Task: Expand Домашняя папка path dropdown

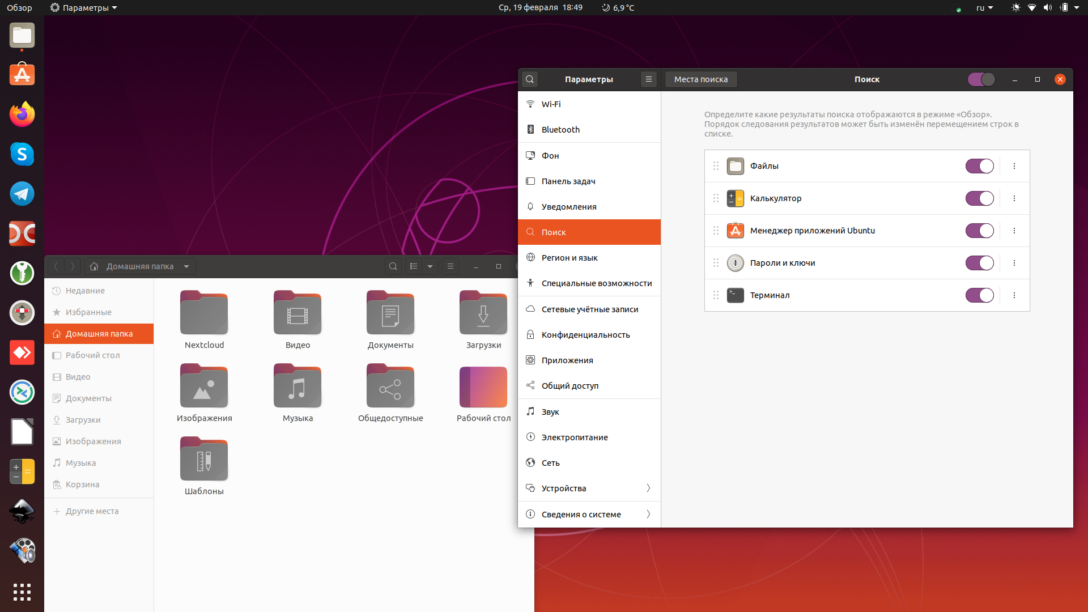Action: pos(186,266)
